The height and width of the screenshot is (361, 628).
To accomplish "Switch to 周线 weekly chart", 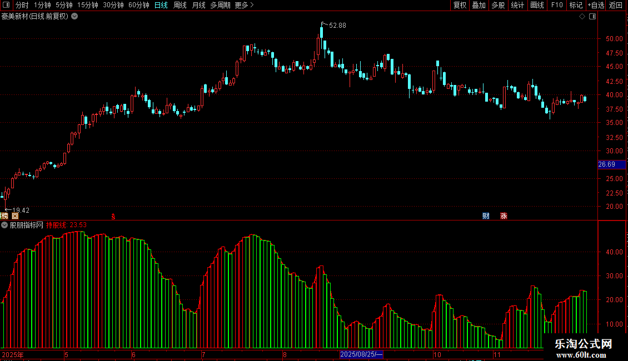I will tap(180, 5).
